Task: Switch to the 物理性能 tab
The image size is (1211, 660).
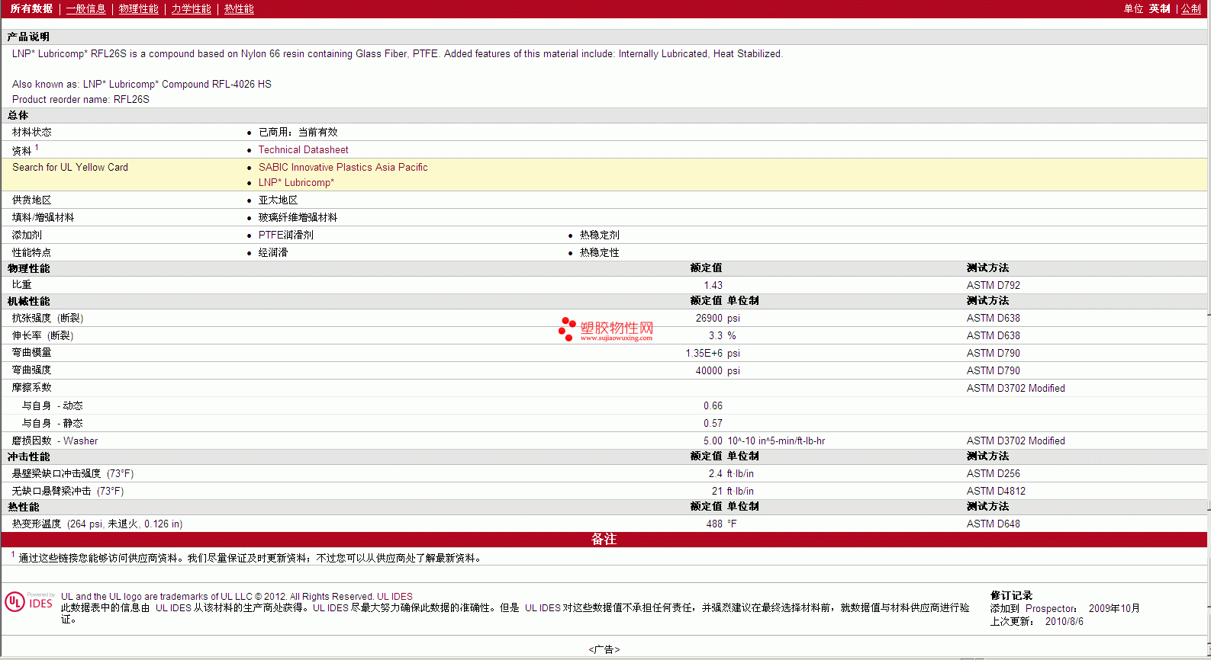Action: [138, 8]
